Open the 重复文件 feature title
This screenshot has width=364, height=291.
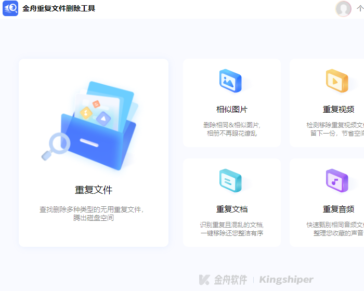click(94, 190)
